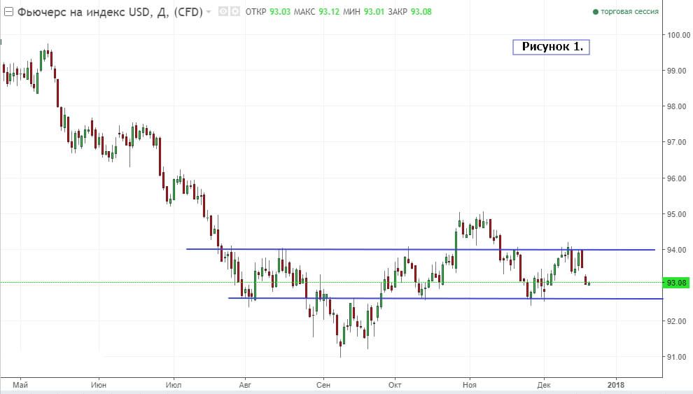
Task: Collapse the chart legend using the minus box
Action: tap(9, 12)
